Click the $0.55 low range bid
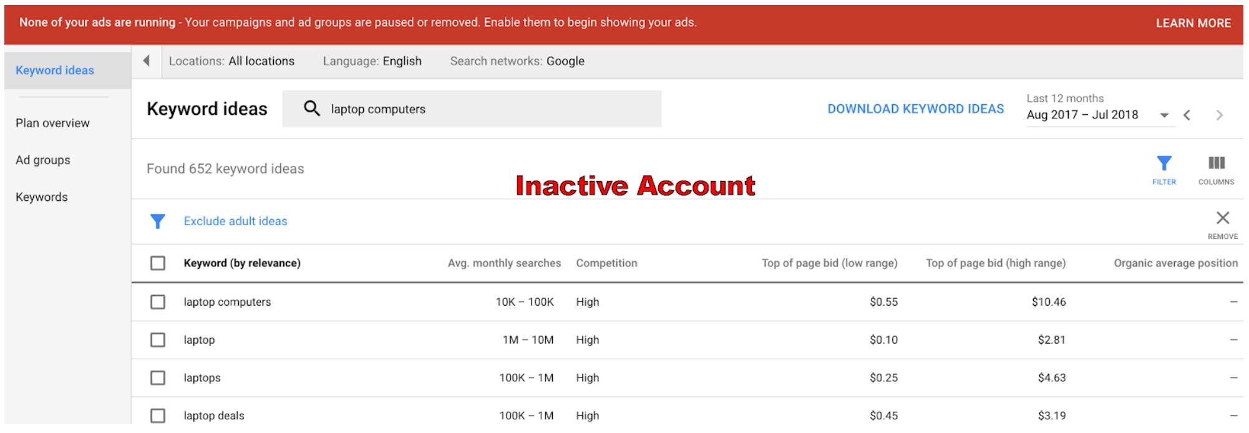Image resolution: width=1249 pixels, height=433 pixels. tap(883, 302)
